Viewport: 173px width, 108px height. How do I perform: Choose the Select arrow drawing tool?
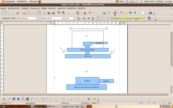[4, 99]
